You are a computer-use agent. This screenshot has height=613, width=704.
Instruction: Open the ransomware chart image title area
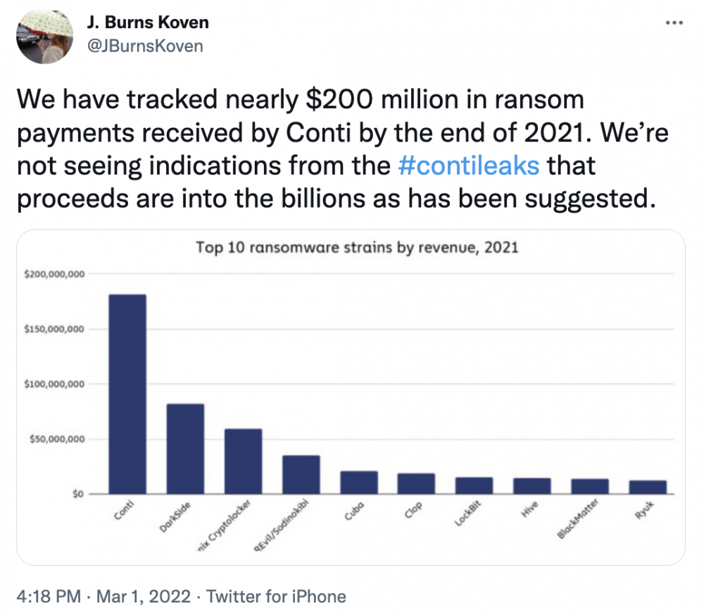coord(357,247)
